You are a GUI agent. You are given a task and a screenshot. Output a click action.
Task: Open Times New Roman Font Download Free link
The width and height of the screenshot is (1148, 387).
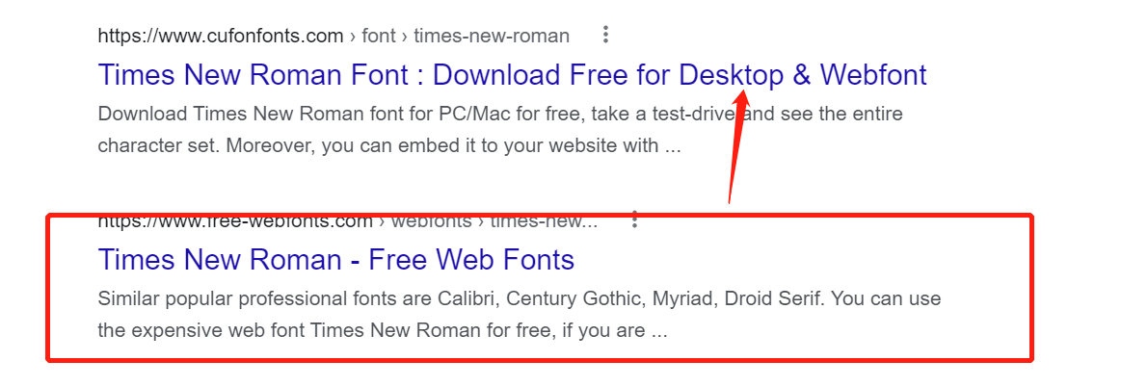pos(513,75)
